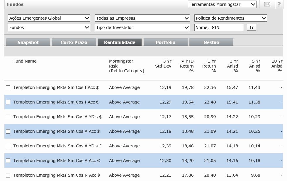Click YTD return value 18,20
The height and width of the screenshot is (181, 287).
tap(188, 161)
